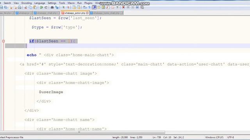Image resolution: width=250 pixels, height=140 pixels.
Task: Open Folder as Workspace icon
Action: (x=113, y=7)
